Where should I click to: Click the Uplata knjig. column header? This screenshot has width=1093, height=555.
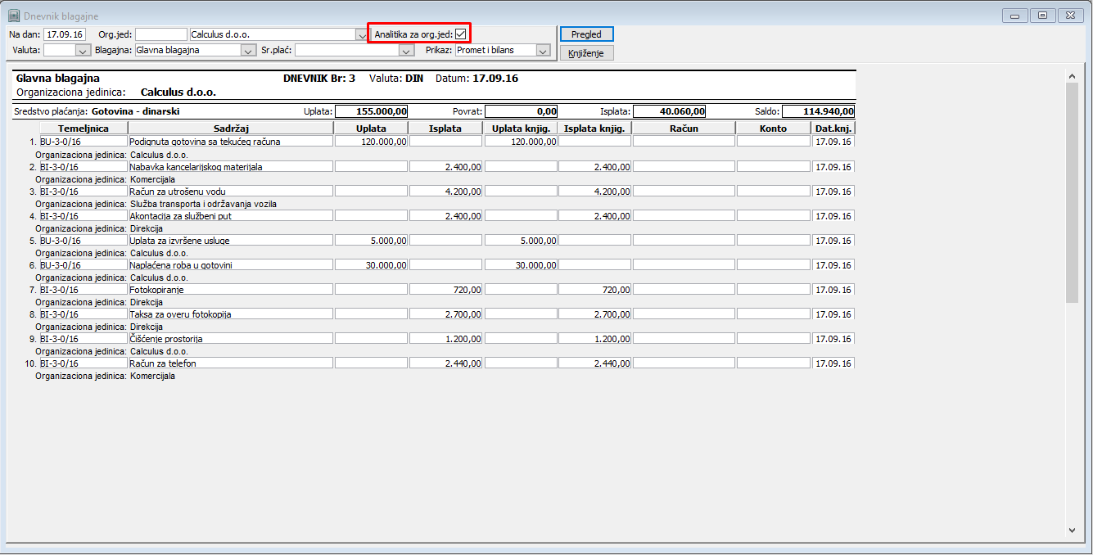(521, 129)
